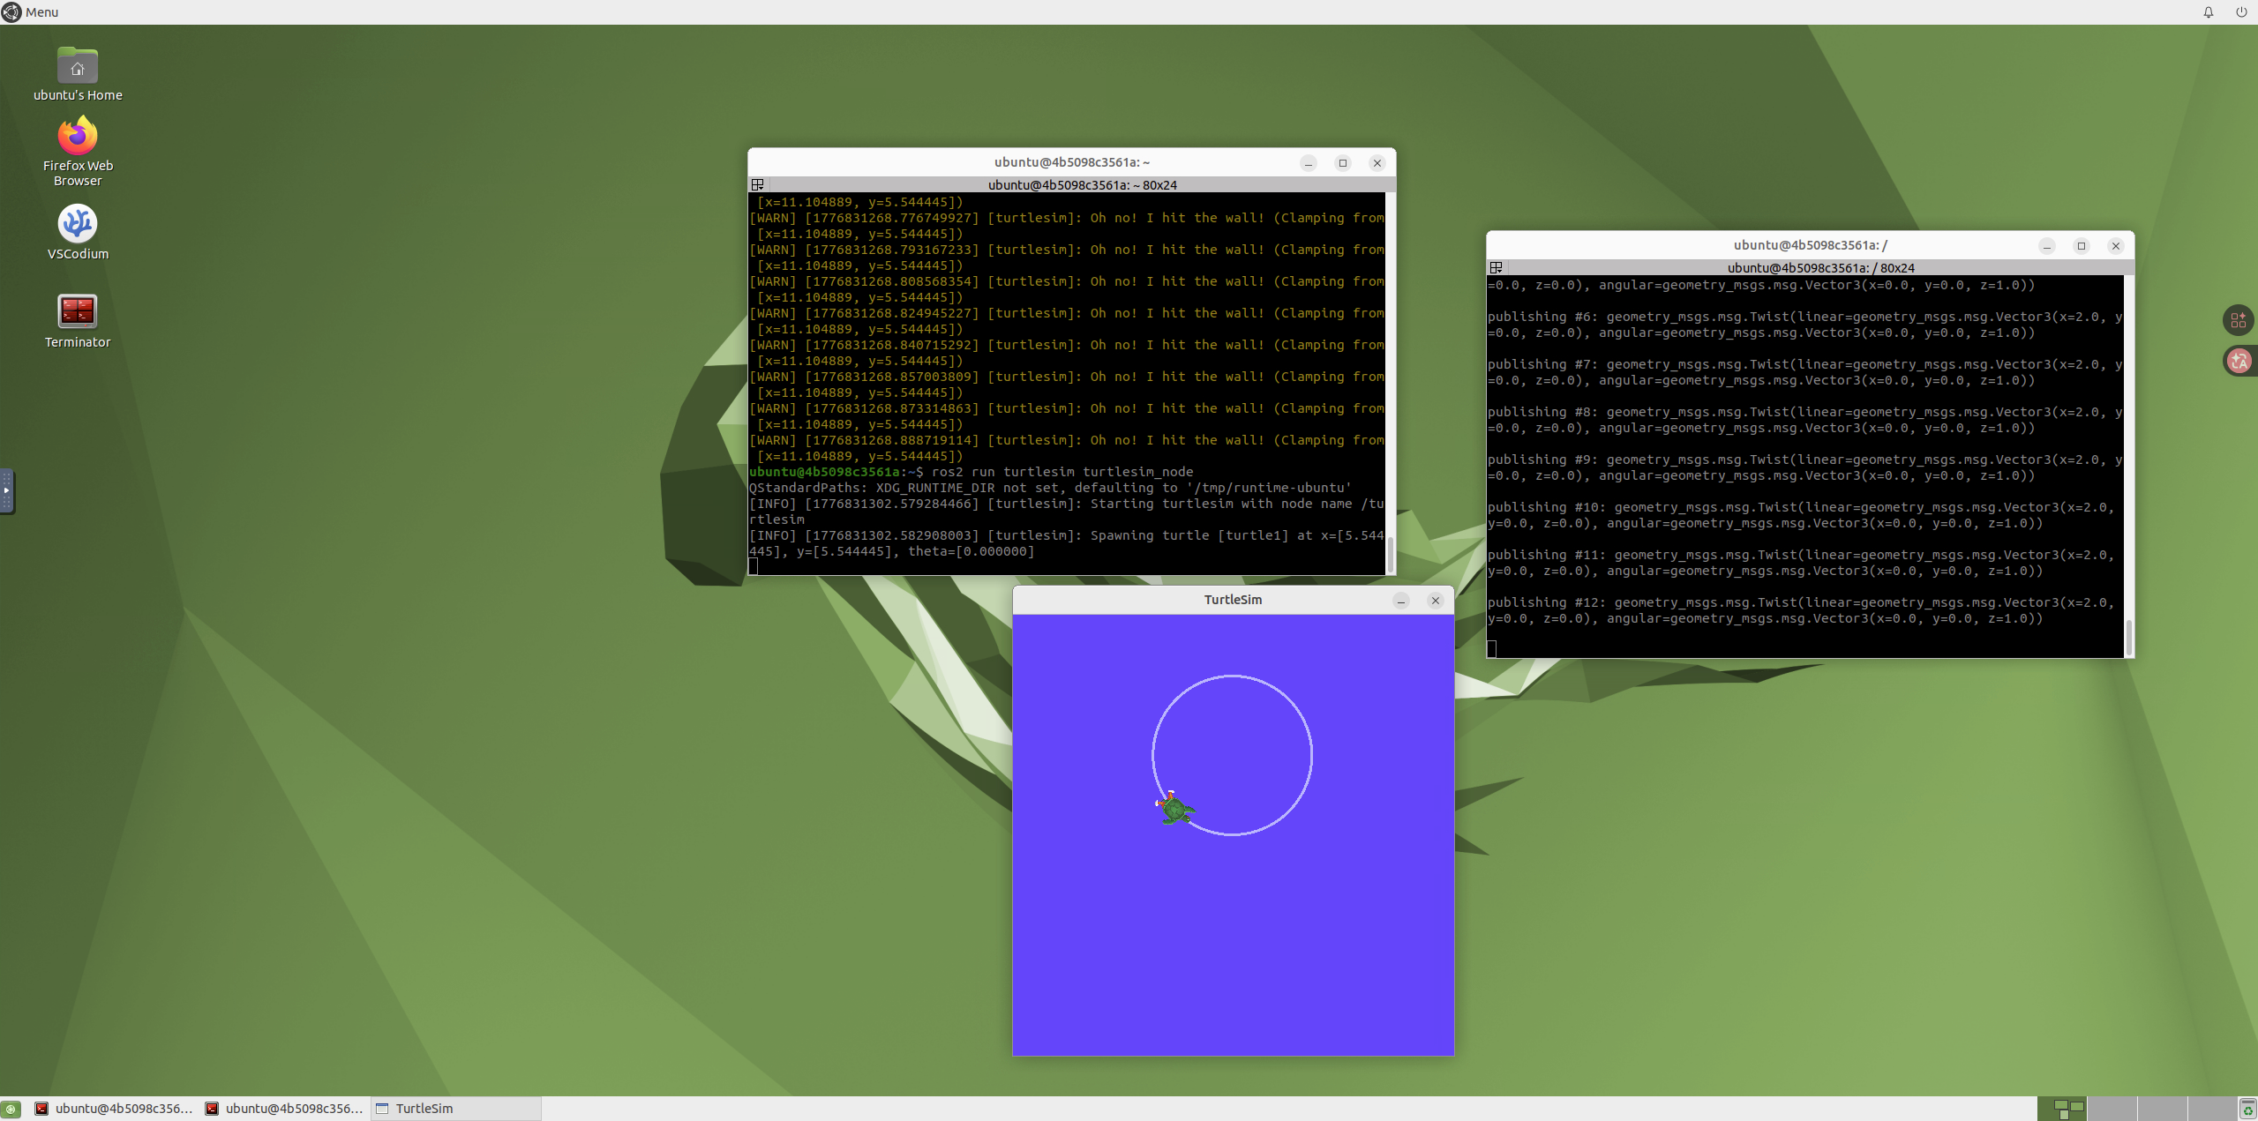Viewport: 2258px width, 1121px height.
Task: Minimize the TurtleSim window
Action: point(1401,600)
